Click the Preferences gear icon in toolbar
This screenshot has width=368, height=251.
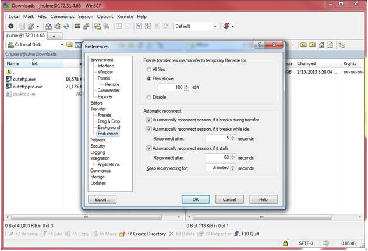click(10, 26)
